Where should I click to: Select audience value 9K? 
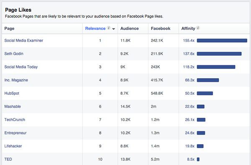click(x=123, y=67)
